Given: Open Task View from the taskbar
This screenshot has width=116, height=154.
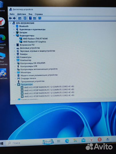Looking at the screenshot, I should coord(59,141).
